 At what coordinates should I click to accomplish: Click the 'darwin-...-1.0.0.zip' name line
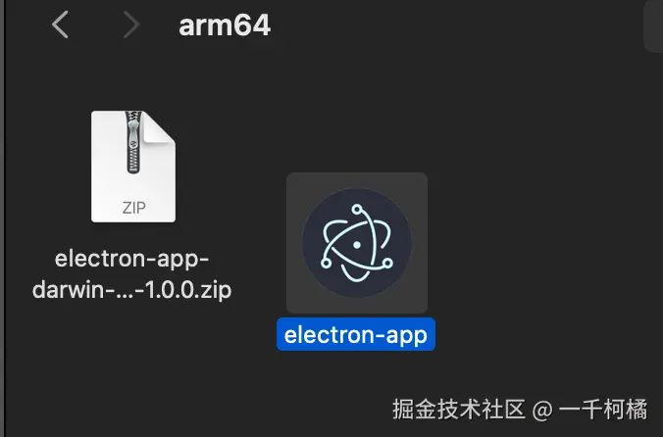pos(132,290)
